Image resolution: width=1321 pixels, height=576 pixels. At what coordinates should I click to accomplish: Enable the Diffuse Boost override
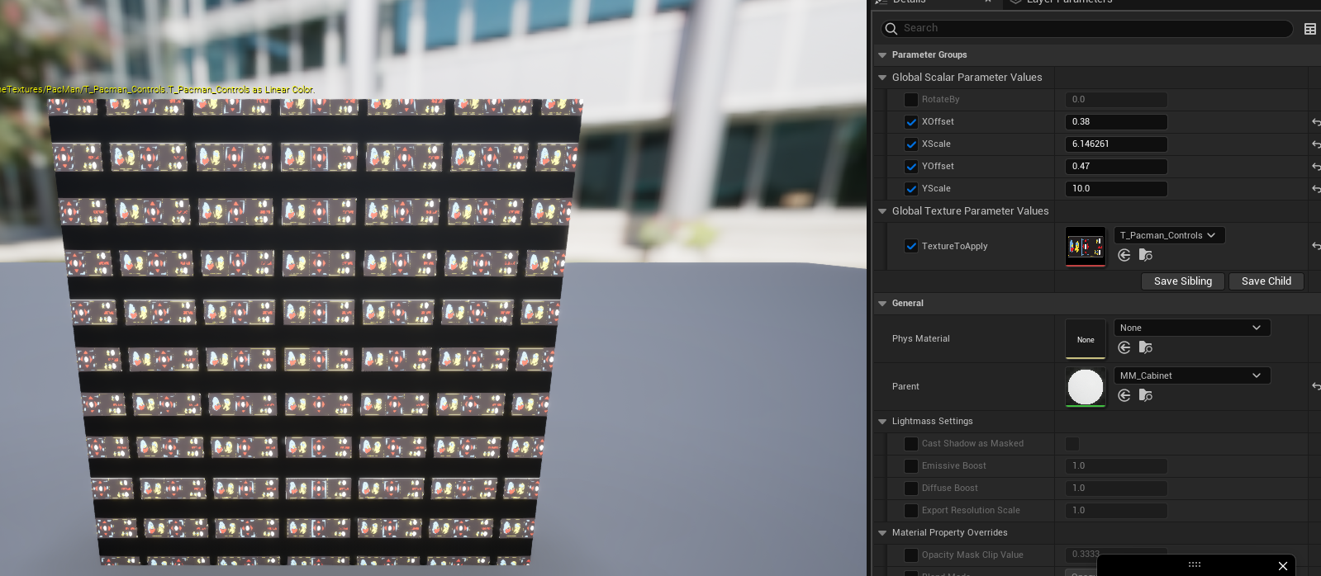pos(911,489)
